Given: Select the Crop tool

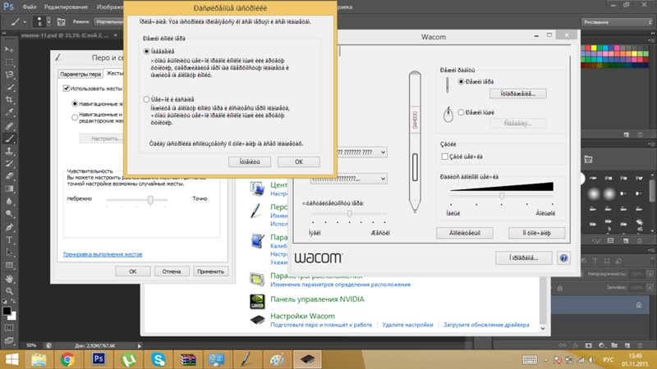Looking at the screenshot, I should pyautogui.click(x=9, y=100).
